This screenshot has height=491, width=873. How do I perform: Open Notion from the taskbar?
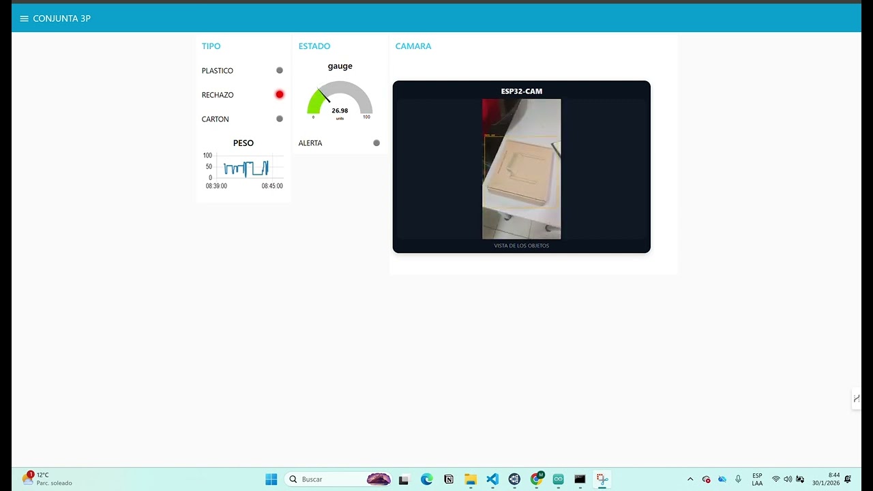(449, 479)
